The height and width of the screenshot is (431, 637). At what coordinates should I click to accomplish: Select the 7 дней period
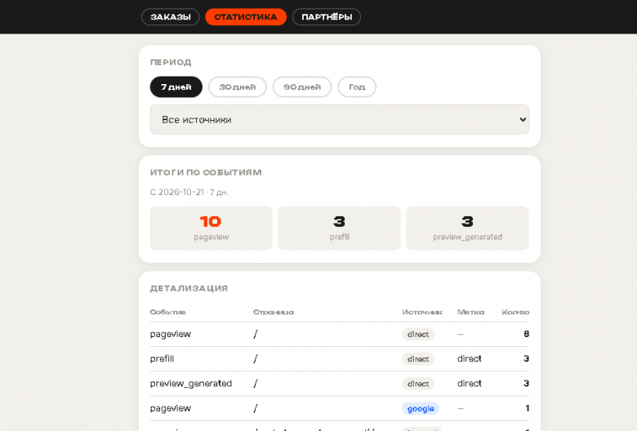point(176,87)
